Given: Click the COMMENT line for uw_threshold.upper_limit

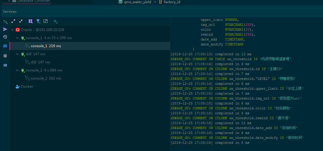Looking at the screenshot, I should coord(237,89).
